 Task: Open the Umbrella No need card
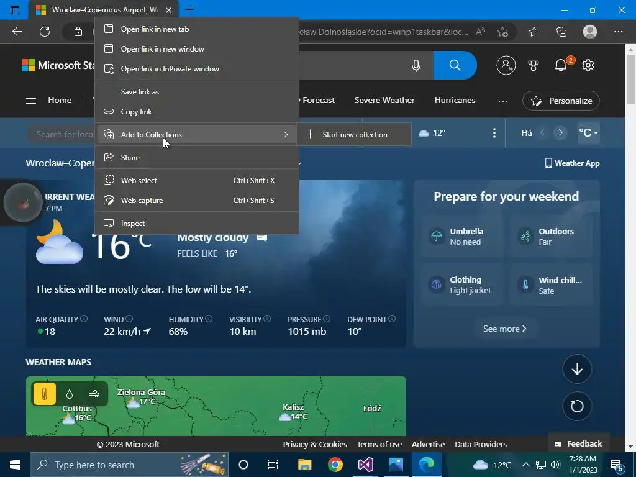point(462,237)
